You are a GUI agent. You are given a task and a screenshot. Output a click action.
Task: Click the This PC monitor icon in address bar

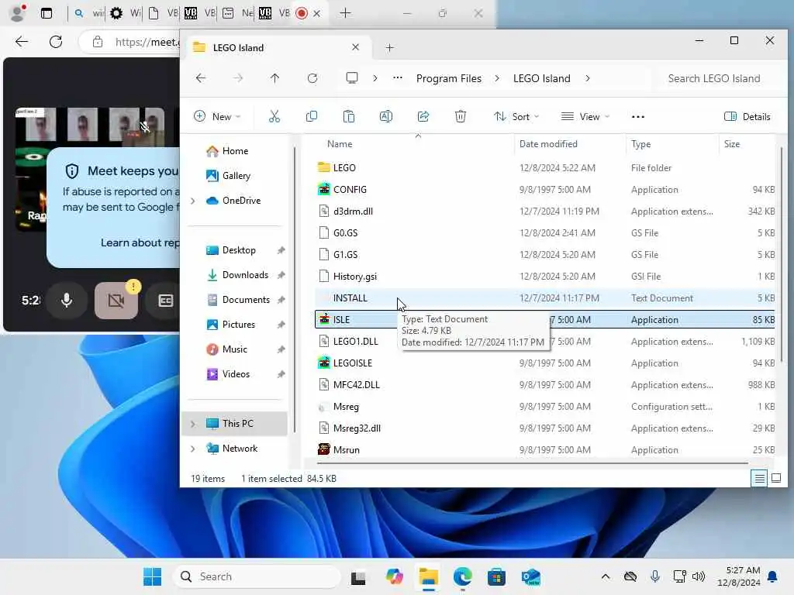352,78
